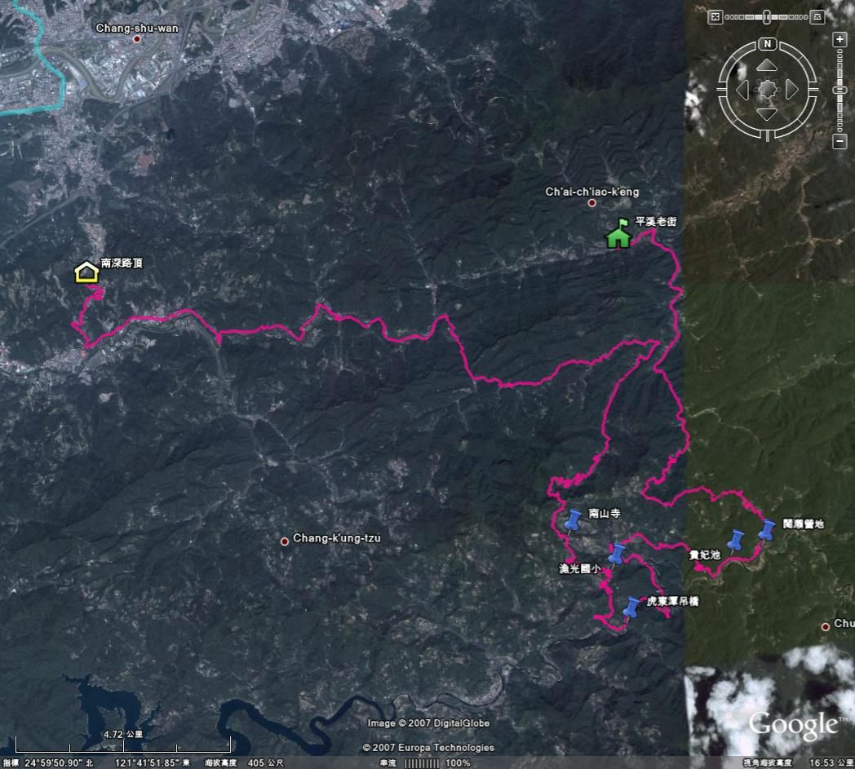Pan the map left with the arrow
The height and width of the screenshot is (769, 855).
742,90
